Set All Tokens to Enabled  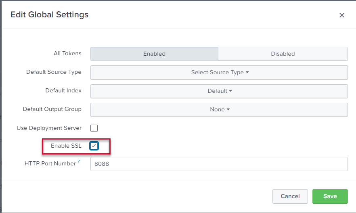(154, 54)
